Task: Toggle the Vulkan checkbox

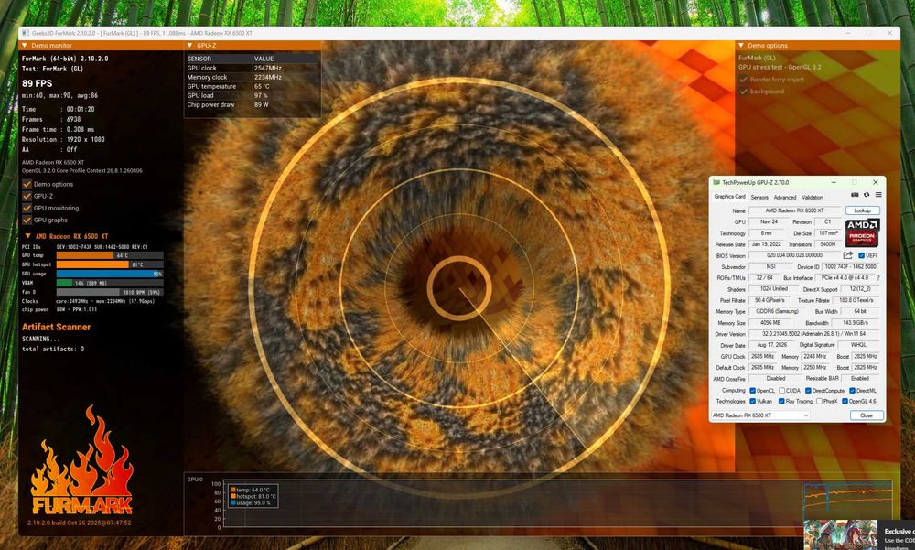Action: pyautogui.click(x=753, y=401)
